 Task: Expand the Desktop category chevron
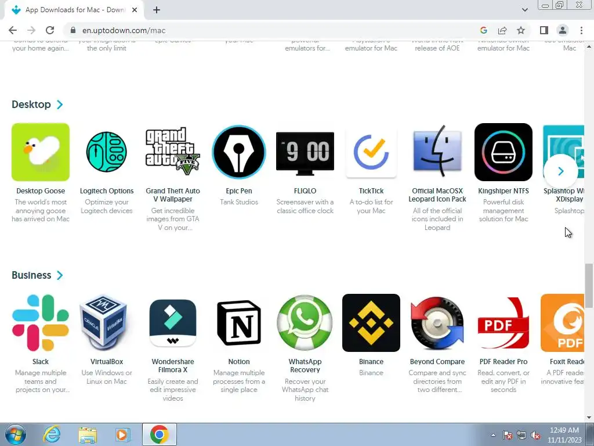[x=60, y=105]
